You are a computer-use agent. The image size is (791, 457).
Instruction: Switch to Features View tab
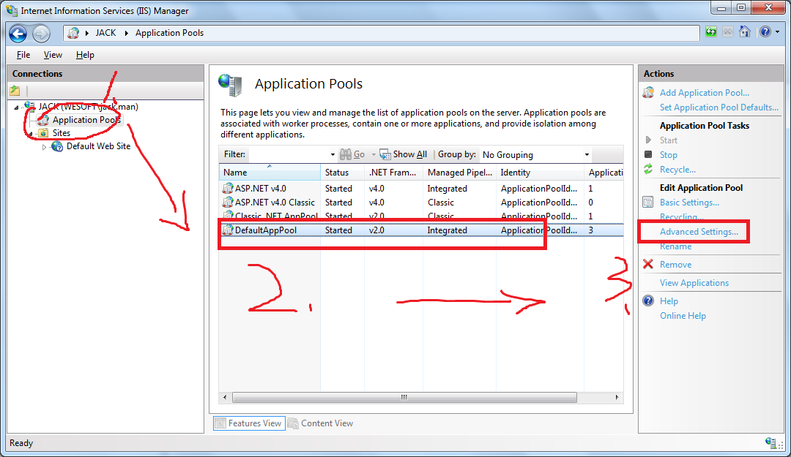(249, 423)
